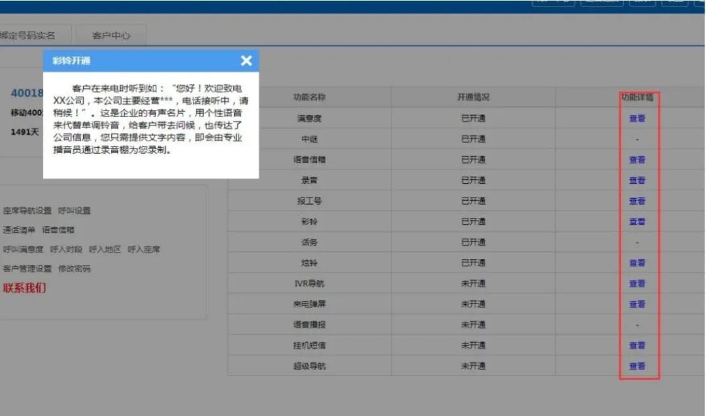
Task: Close the 彩铃开通 popup dialog
Action: (x=246, y=61)
